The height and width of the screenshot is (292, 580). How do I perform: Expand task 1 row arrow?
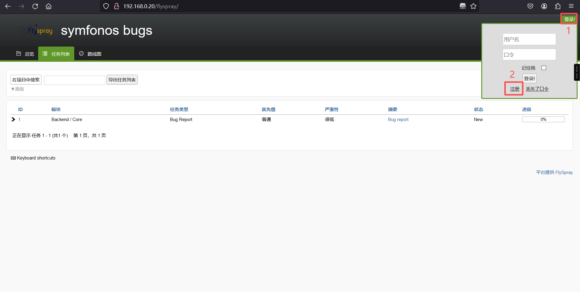point(13,120)
